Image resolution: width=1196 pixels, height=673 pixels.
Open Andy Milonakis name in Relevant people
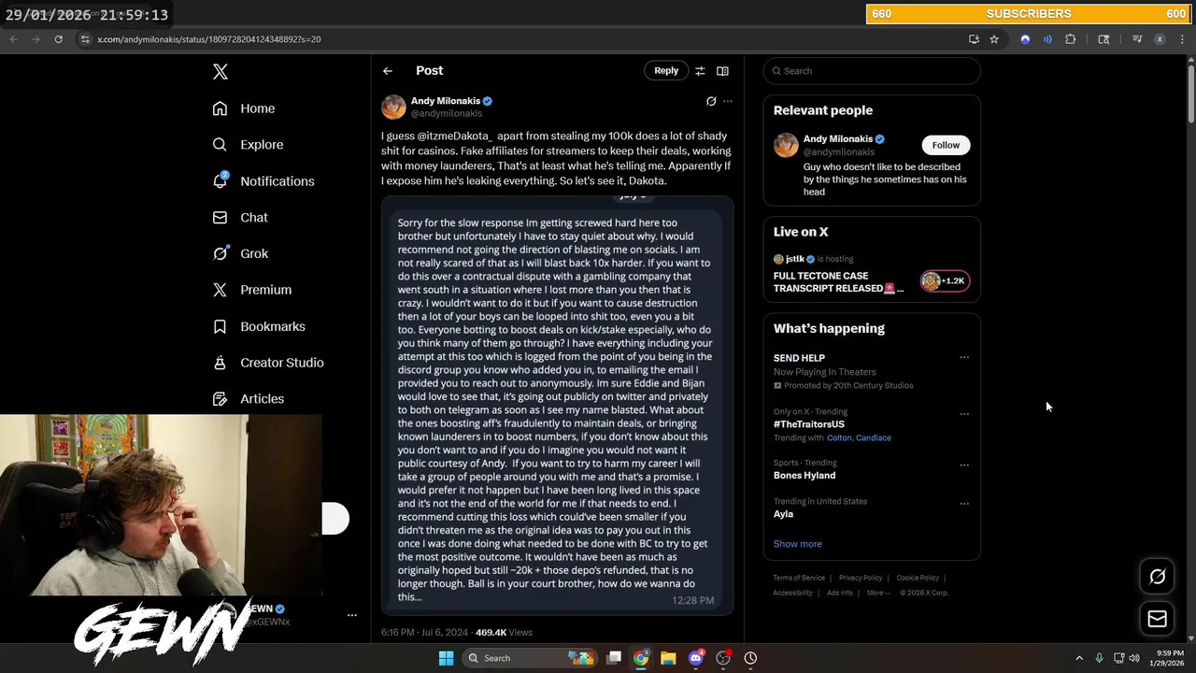838,139
